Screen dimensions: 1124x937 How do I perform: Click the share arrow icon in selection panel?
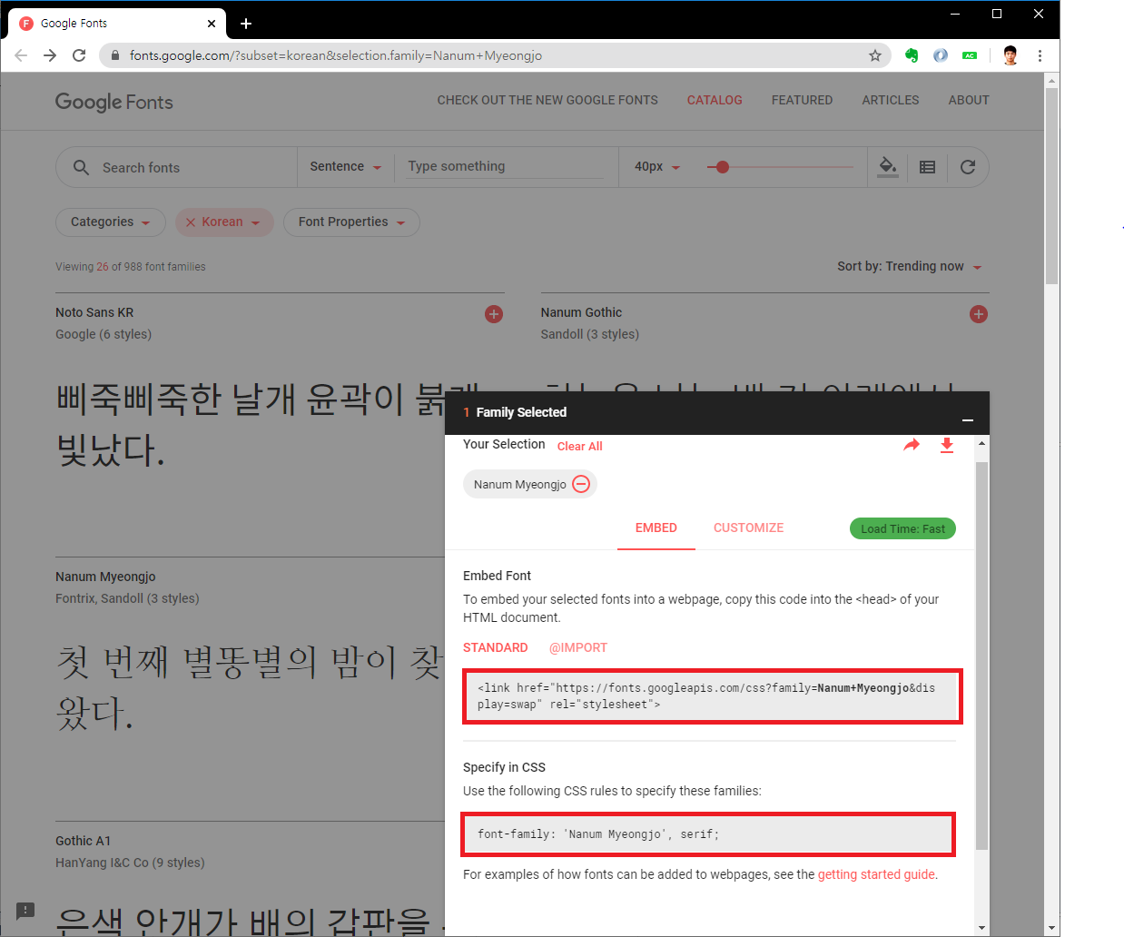[x=912, y=445]
